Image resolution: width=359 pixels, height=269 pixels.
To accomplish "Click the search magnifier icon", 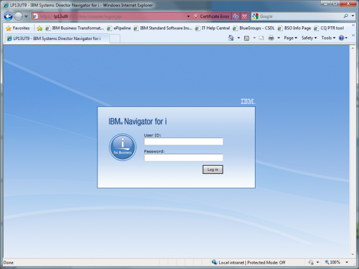I will pyautogui.click(x=346, y=16).
